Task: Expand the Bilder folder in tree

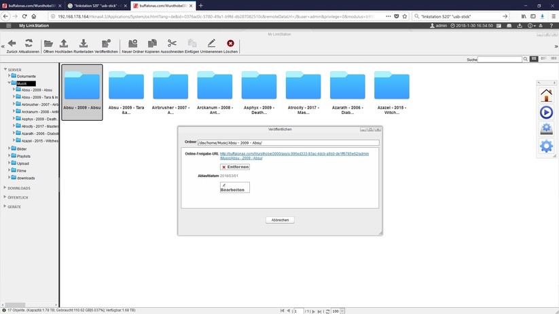Action: click(x=10, y=149)
